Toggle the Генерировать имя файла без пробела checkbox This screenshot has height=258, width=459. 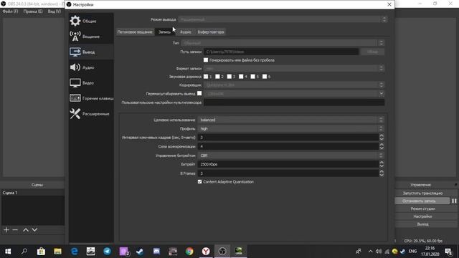click(206, 60)
